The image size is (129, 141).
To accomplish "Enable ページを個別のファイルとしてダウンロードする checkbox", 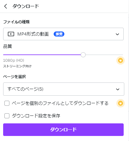I will pos(7,103).
